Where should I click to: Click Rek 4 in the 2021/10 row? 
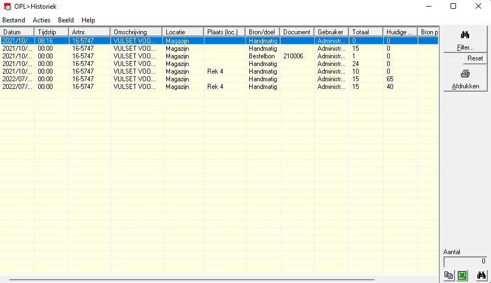point(215,71)
